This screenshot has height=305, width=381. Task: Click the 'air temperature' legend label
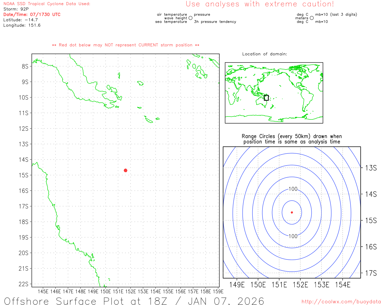pyautogui.click(x=172, y=15)
